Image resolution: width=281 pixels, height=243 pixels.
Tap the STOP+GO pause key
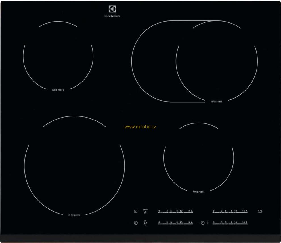[x=145, y=211]
